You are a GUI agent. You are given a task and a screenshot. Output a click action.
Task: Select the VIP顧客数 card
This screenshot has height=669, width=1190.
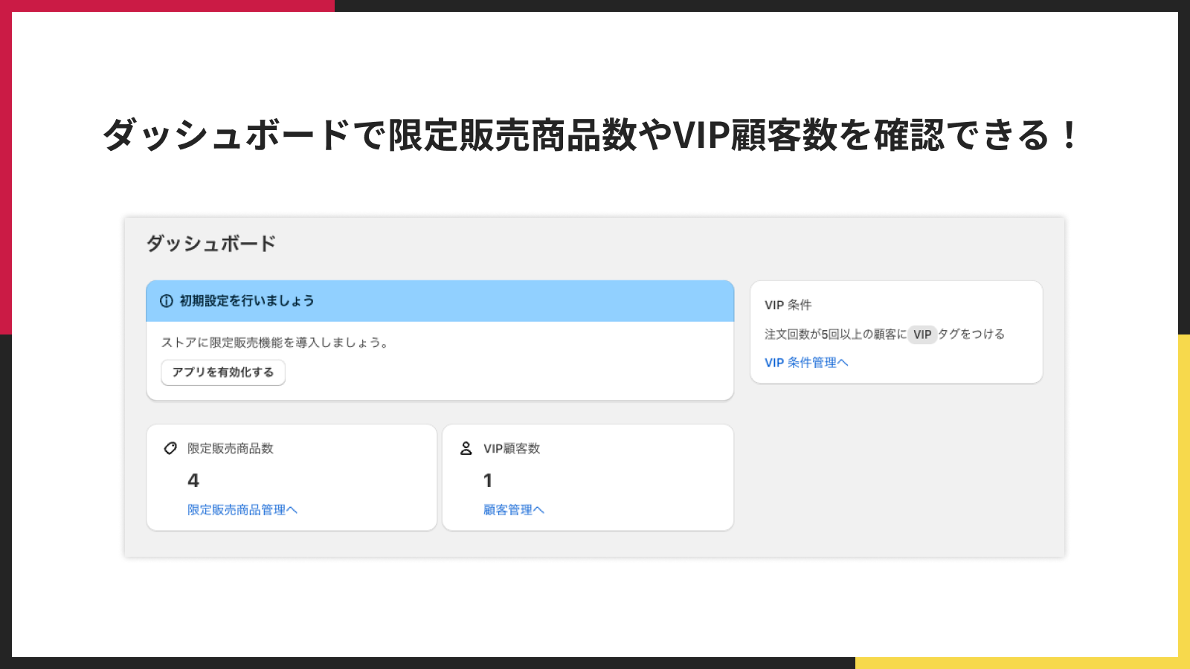coord(588,476)
